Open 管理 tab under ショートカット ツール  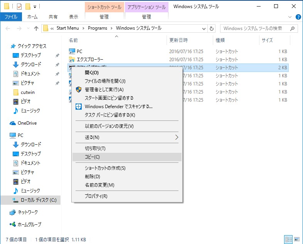pos(104,17)
